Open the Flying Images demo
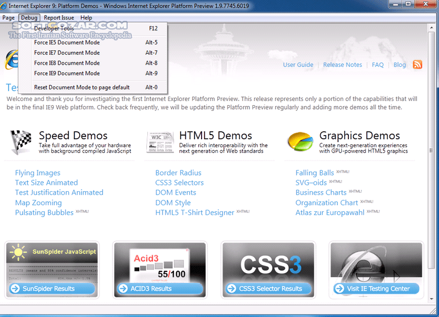 [38, 173]
